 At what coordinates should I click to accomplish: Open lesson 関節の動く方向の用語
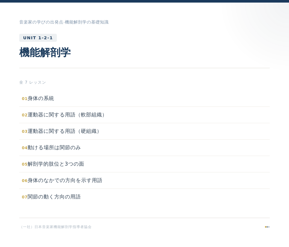54,197
